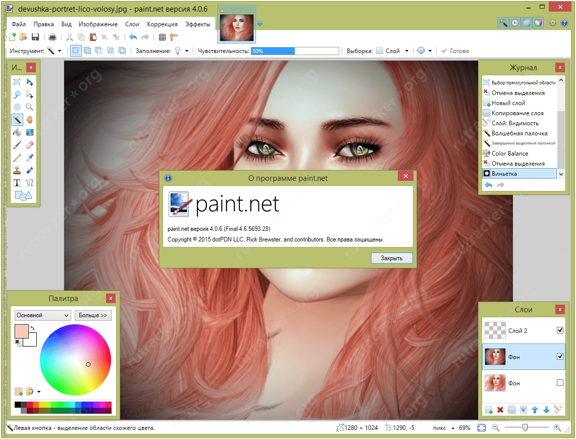Open the Правка menu
The width and height of the screenshot is (576, 439).
click(44, 24)
